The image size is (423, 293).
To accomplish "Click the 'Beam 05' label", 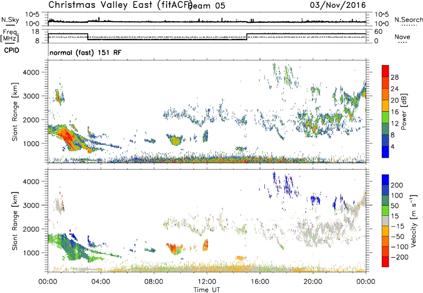I will click(207, 6).
